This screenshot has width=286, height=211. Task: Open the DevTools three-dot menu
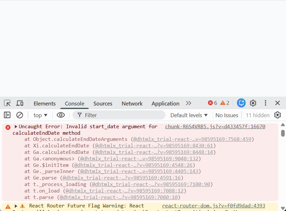click(x=266, y=103)
